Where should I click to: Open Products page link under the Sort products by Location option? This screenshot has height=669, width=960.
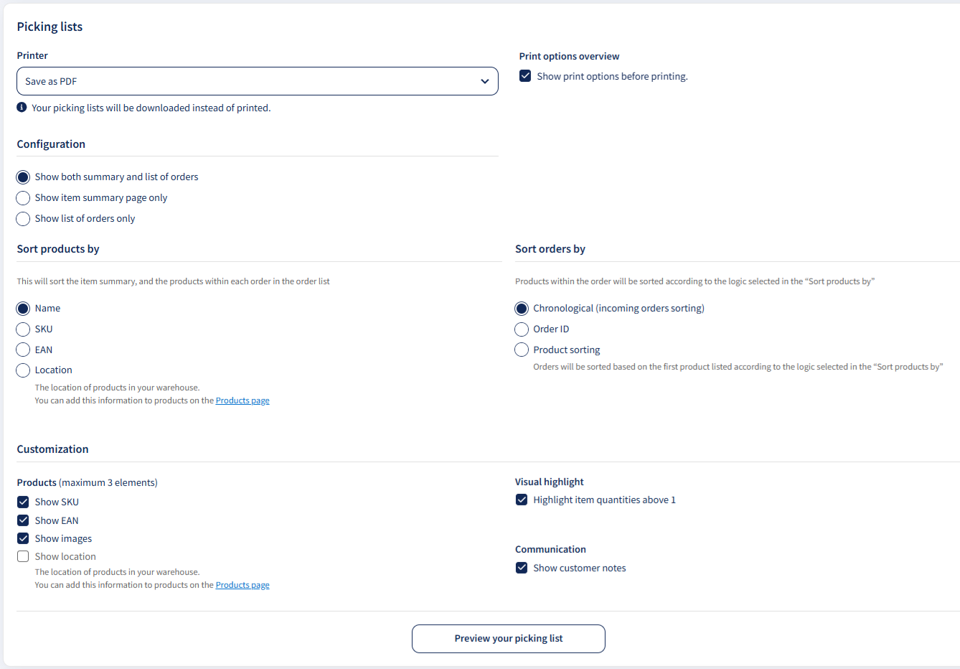click(x=243, y=401)
